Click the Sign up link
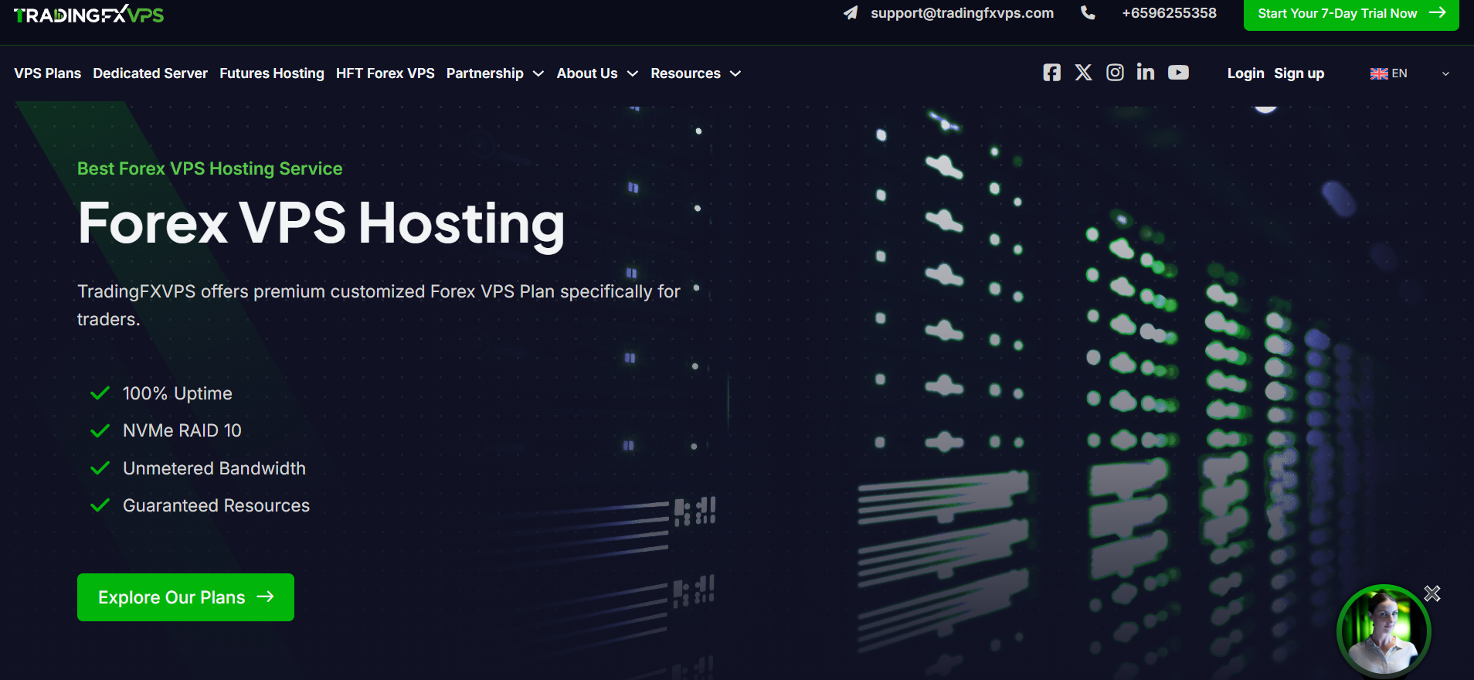This screenshot has height=680, width=1474. click(1299, 73)
